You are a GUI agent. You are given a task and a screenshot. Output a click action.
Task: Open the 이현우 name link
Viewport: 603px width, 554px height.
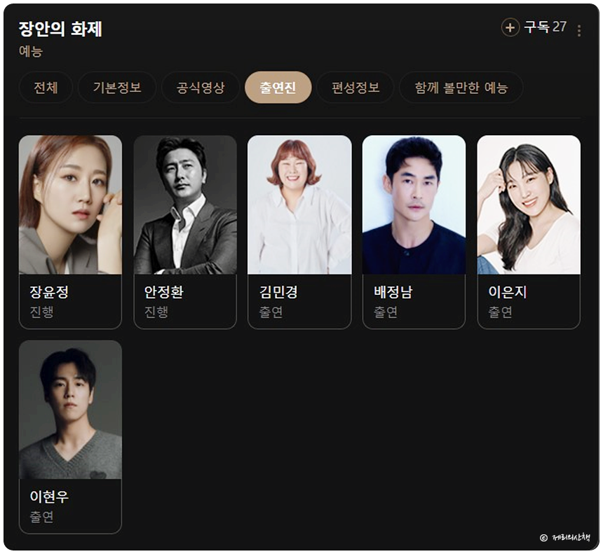coord(49,497)
